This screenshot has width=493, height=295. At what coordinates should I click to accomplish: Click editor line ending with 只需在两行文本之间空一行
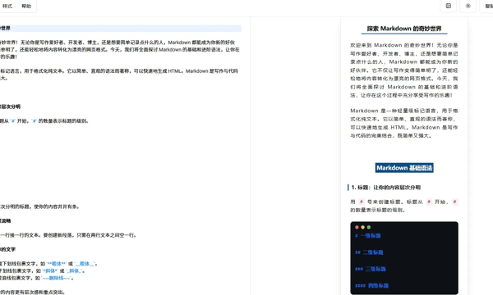68,235
